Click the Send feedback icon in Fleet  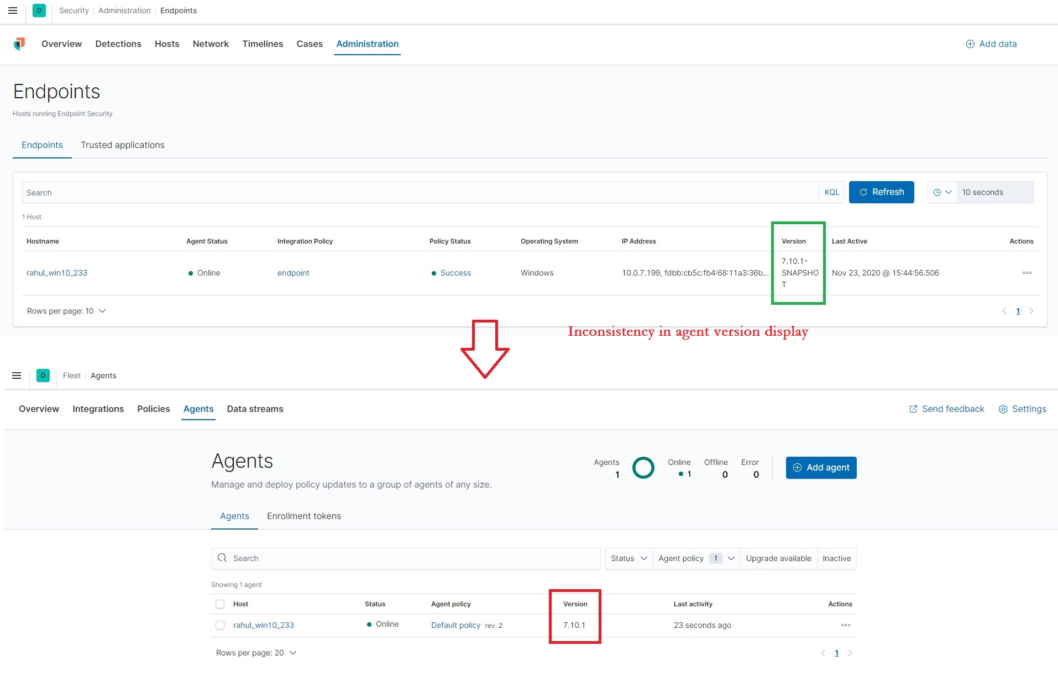pos(913,409)
